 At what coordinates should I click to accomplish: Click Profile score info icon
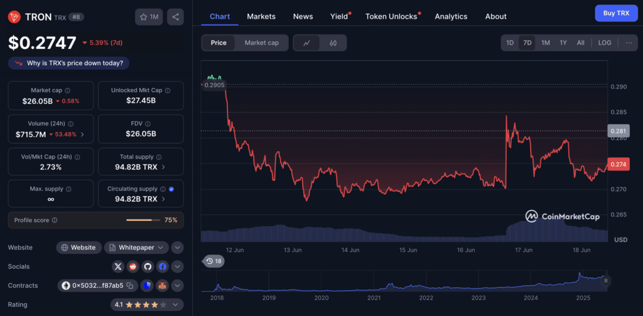pos(55,220)
